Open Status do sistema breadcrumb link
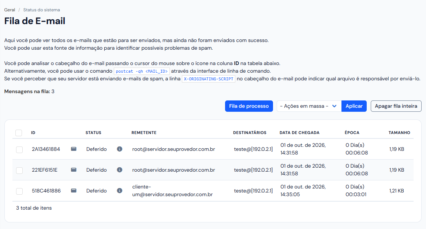 coord(42,10)
